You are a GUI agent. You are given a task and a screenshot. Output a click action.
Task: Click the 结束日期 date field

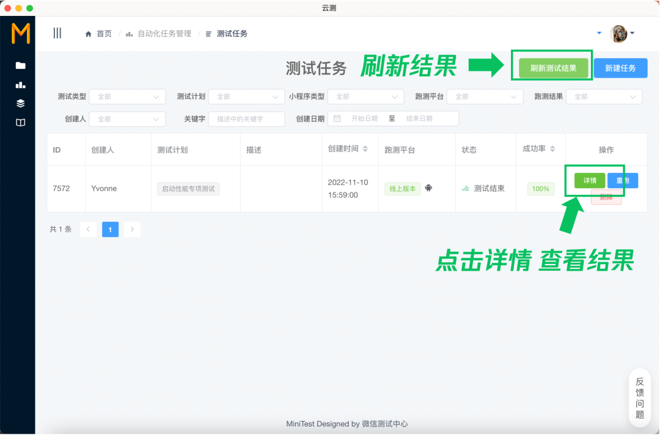click(419, 119)
